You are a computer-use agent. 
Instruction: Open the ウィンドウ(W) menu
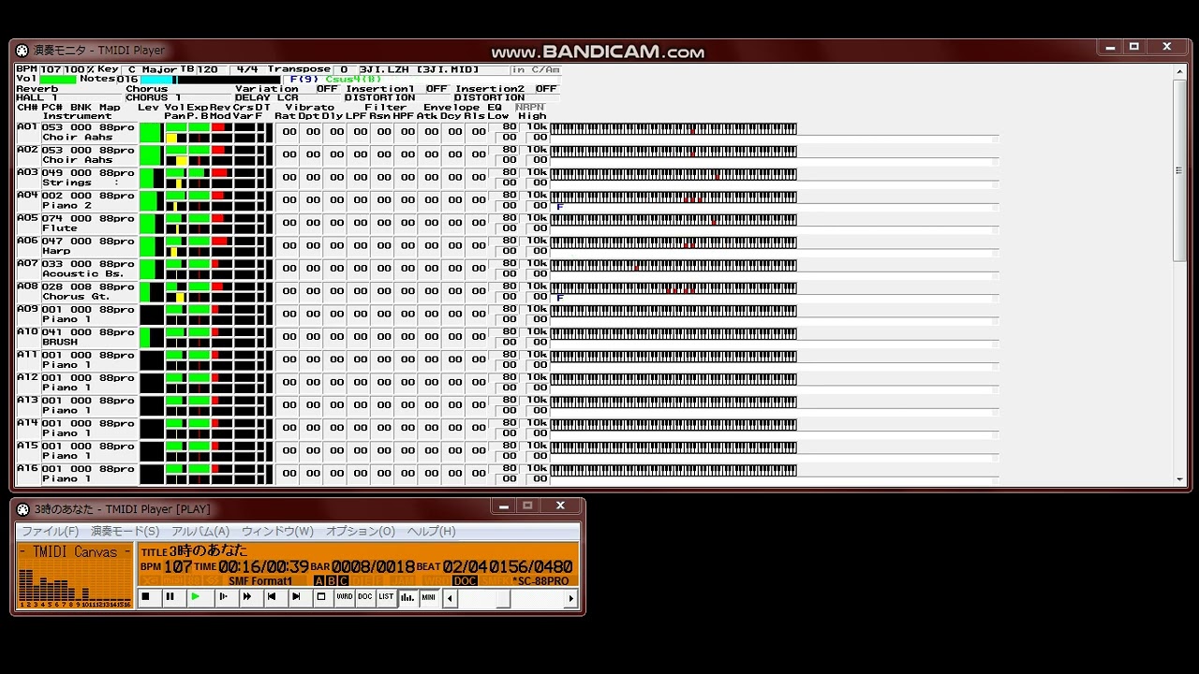[x=277, y=531]
